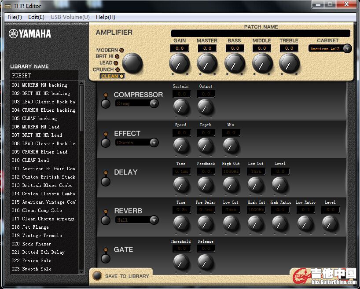Click the gate Release knob
The width and height of the screenshot is (360, 289).
(x=206, y=262)
